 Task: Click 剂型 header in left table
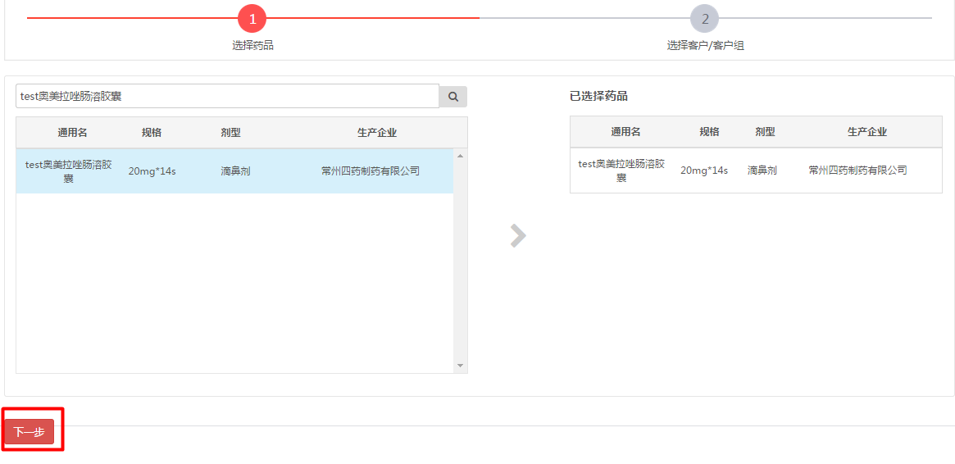pyautogui.click(x=230, y=133)
